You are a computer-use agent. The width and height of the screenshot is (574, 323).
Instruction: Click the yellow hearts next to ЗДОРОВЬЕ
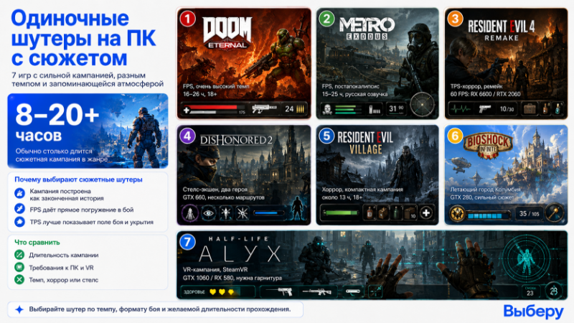222,292
